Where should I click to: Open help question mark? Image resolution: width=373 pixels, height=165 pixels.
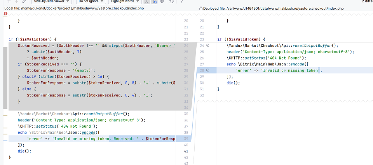[x=182, y=2]
